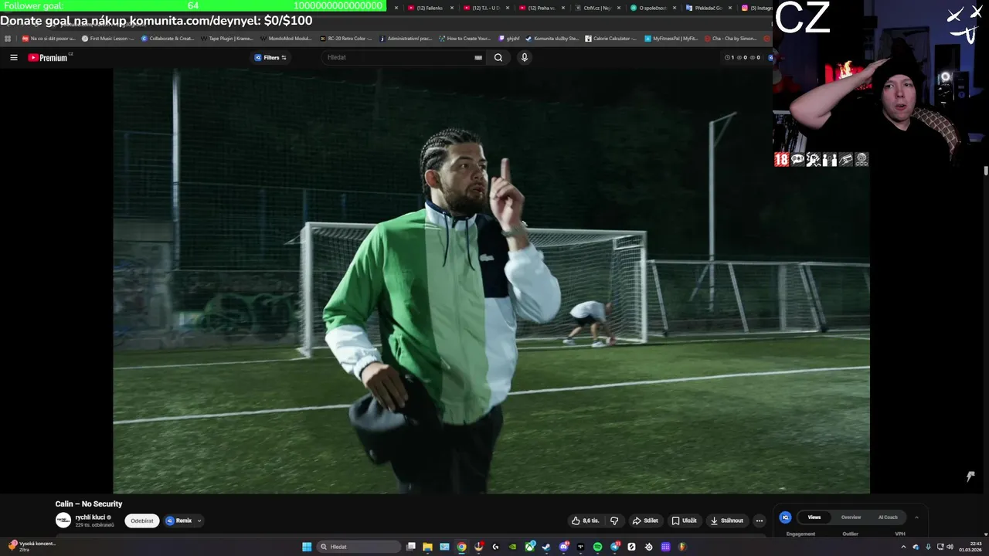Open volume control in system tray
The height and width of the screenshot is (556, 989).
pyautogui.click(x=949, y=547)
